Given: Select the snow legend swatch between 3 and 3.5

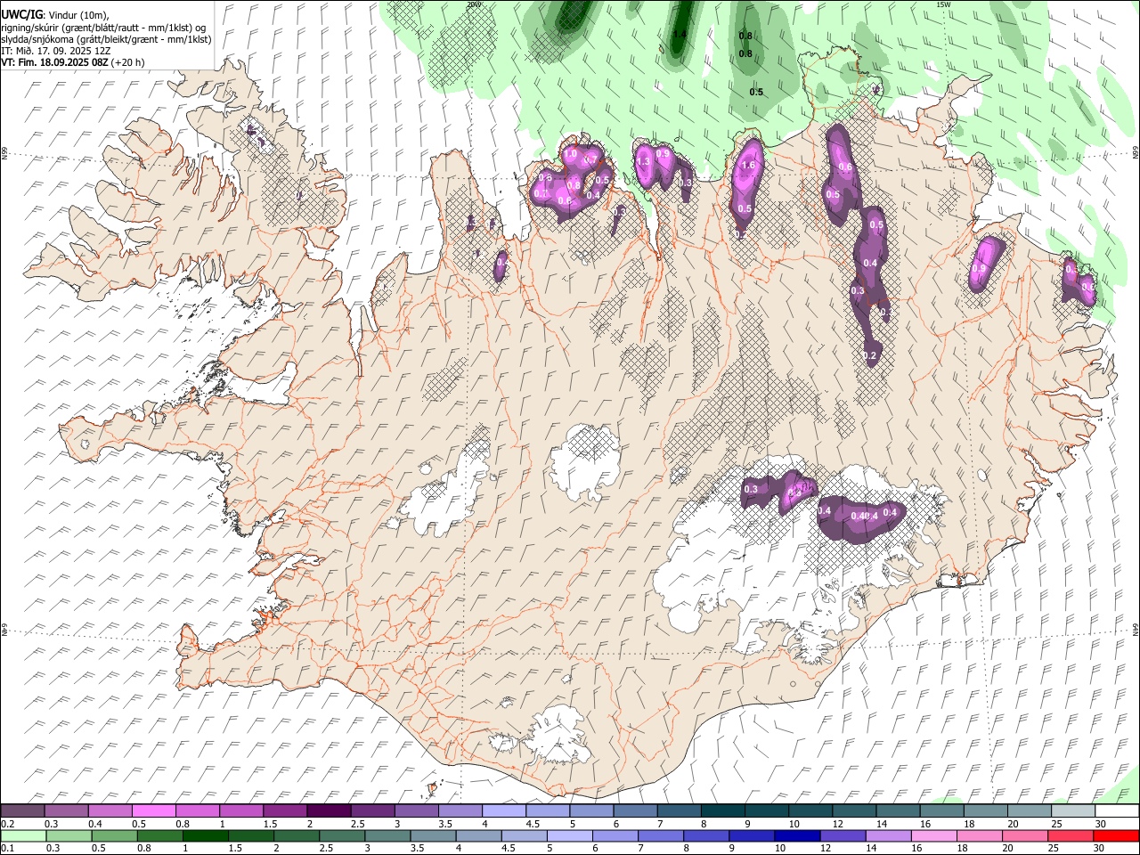Looking at the screenshot, I should point(416,810).
